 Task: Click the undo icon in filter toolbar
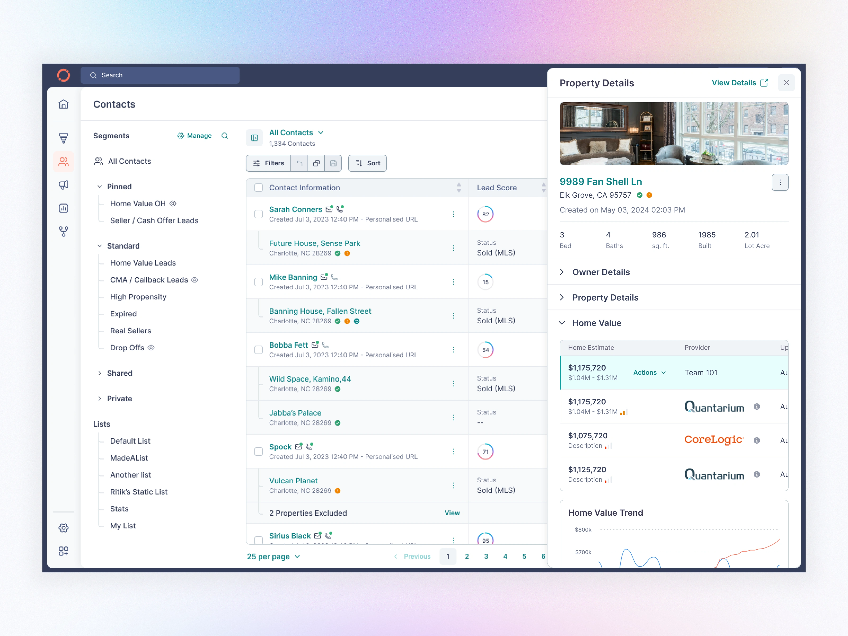[x=299, y=163]
